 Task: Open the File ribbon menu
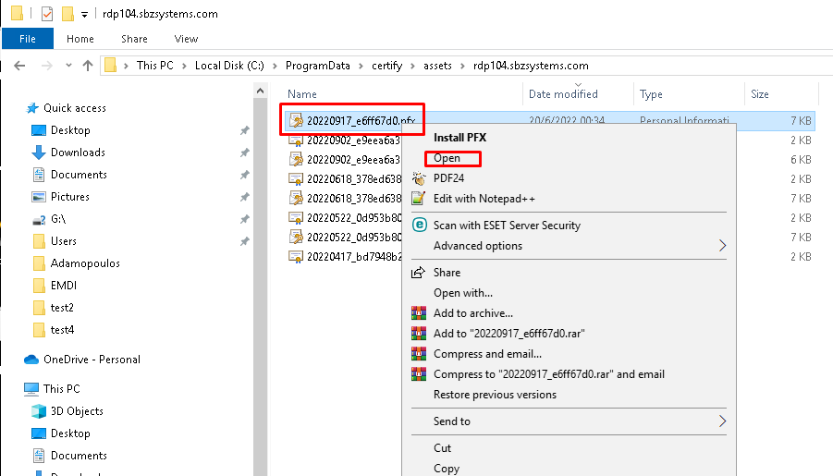tap(27, 39)
